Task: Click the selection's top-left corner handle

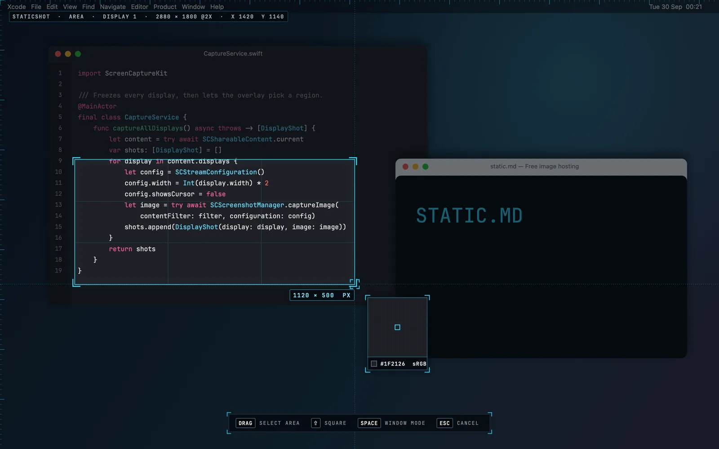Action: click(76, 160)
